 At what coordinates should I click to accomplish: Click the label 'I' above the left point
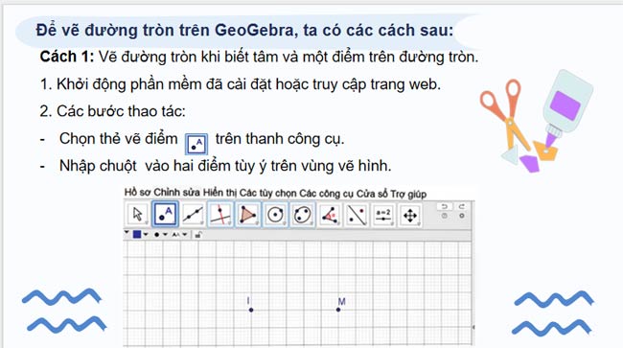[x=248, y=301]
